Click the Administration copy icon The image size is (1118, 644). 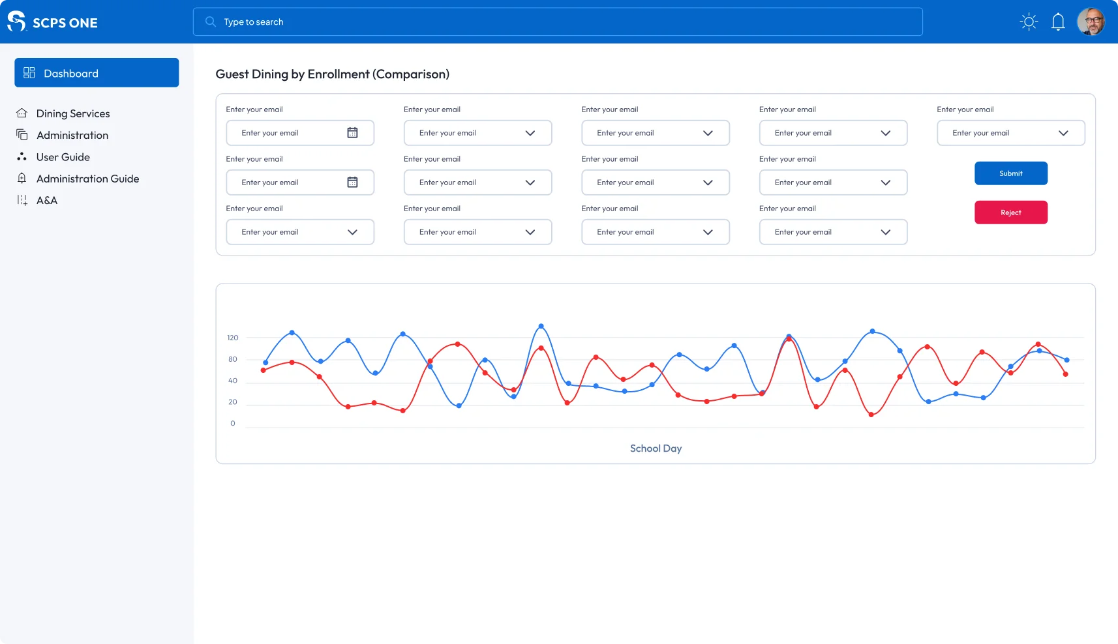pyautogui.click(x=22, y=135)
